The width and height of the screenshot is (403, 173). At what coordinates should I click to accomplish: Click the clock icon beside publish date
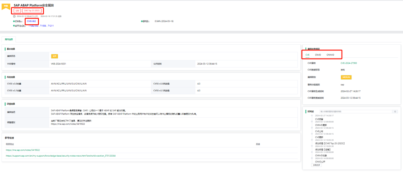pos(14,16)
